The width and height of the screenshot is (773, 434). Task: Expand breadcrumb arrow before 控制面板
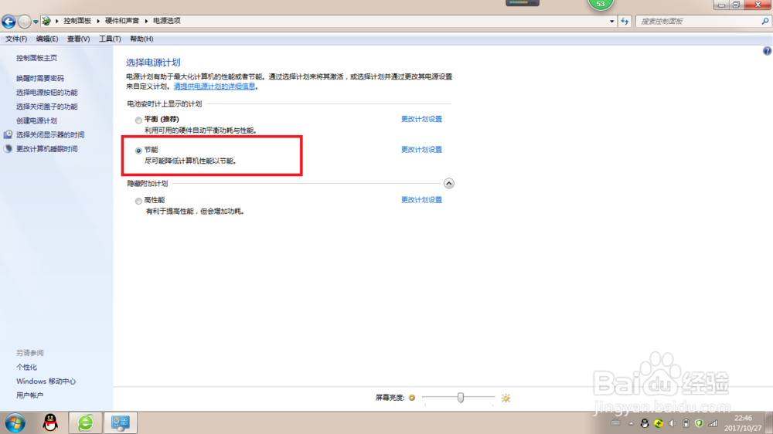point(57,21)
